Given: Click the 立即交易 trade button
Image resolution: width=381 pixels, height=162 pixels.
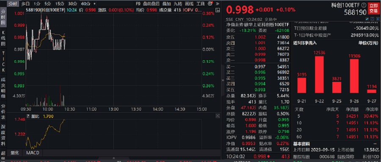Looking at the screenshot, I should coord(374,8).
